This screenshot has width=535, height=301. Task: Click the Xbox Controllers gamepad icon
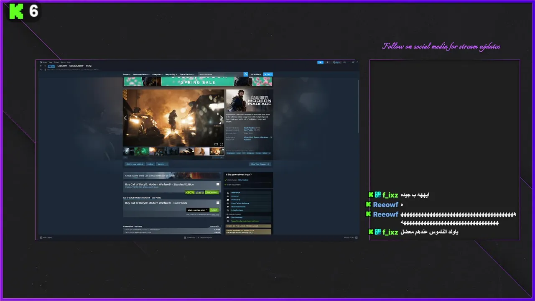coord(228,217)
